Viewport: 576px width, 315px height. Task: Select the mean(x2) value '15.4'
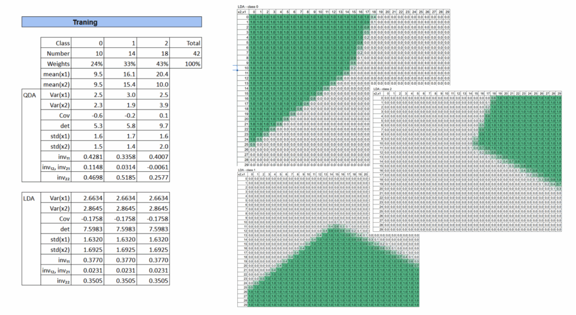tap(120, 84)
